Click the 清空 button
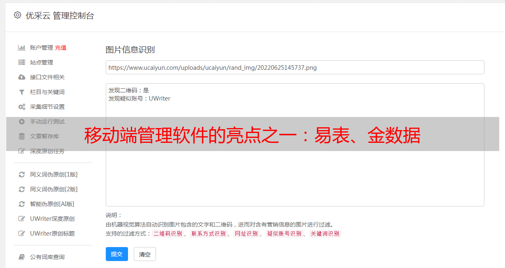505x268 pixels. 145,254
